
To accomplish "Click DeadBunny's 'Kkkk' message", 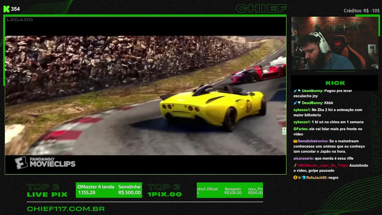I will 329,103.
